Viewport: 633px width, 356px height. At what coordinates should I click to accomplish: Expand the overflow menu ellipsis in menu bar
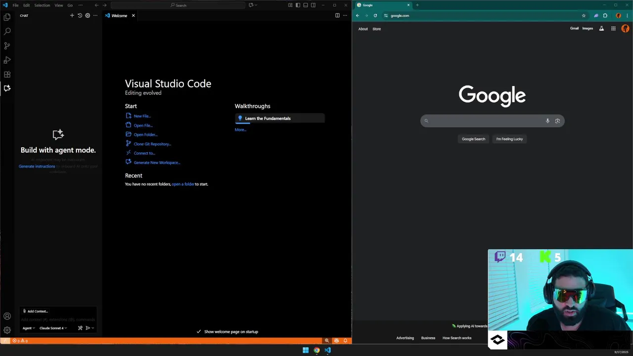point(81,5)
